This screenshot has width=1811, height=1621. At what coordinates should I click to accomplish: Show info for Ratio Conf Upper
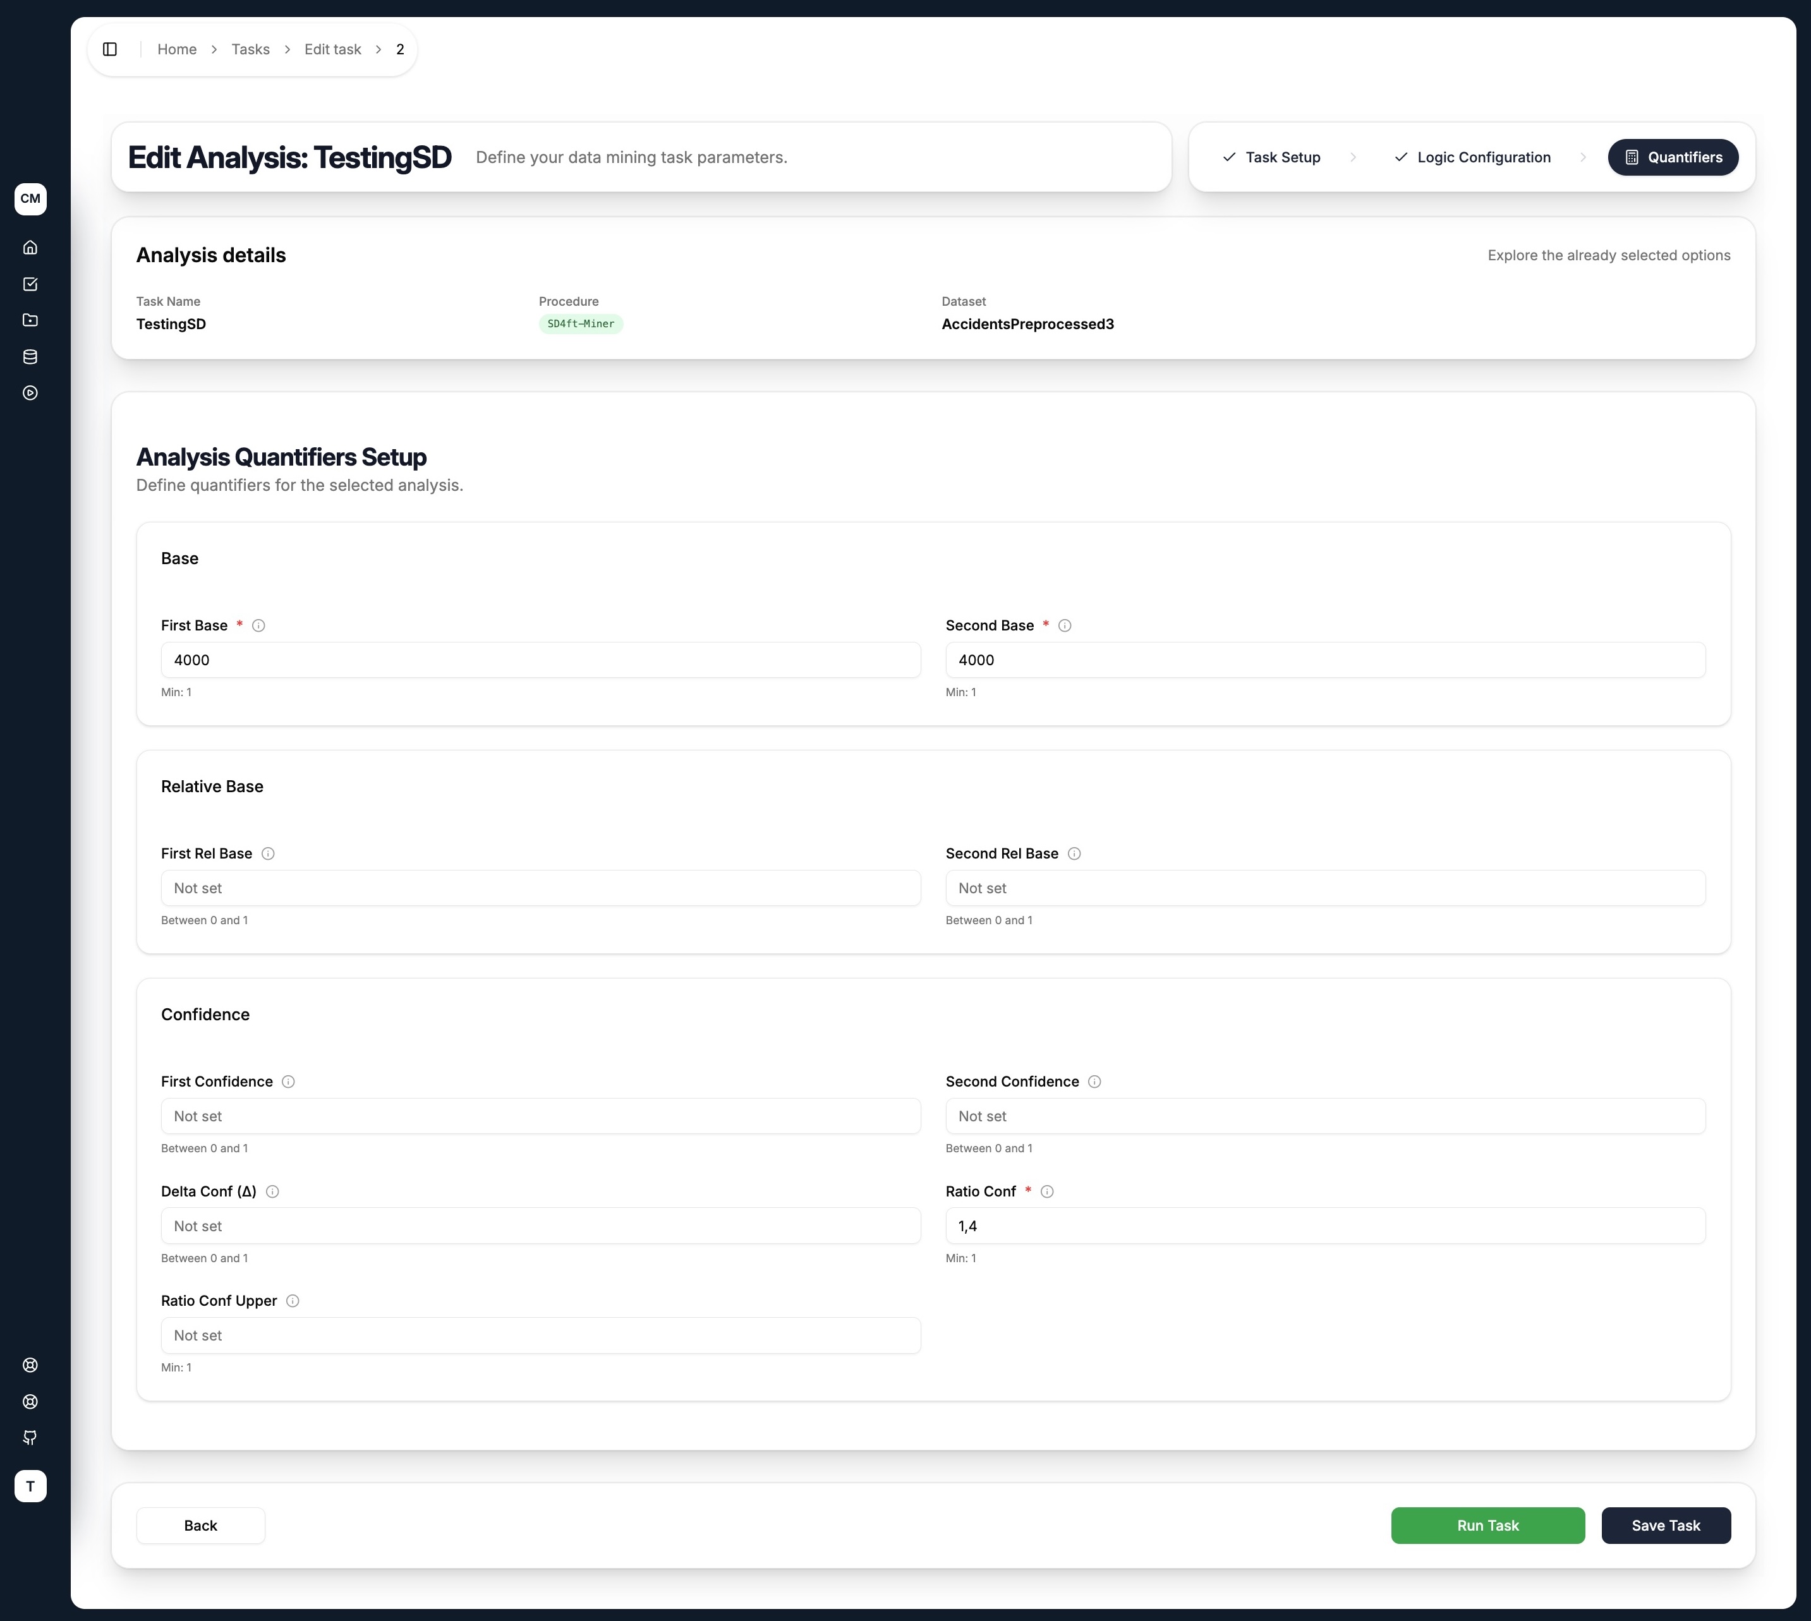click(x=293, y=1300)
